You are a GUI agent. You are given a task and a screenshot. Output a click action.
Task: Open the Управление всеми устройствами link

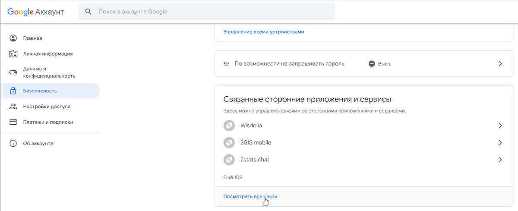click(264, 31)
